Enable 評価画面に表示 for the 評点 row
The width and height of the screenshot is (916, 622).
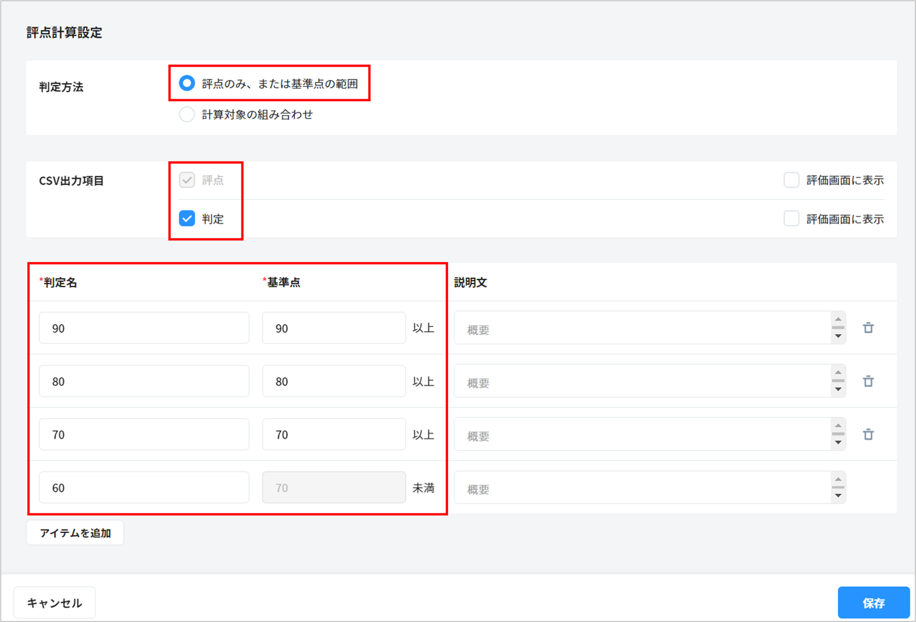click(x=791, y=180)
